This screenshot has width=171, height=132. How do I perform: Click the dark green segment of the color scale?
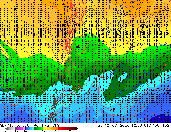[x=35, y=128]
